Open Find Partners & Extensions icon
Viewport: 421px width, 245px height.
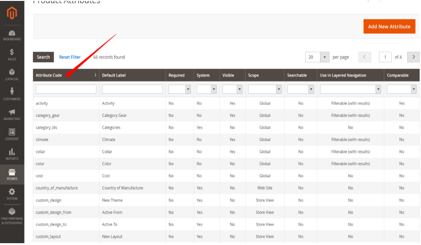[x=12, y=216]
